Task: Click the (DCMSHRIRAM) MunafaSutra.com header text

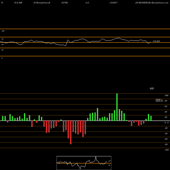Action: coord(152,3)
